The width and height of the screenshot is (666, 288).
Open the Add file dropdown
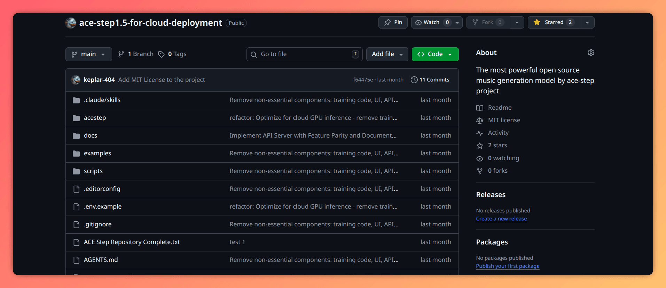tap(387, 54)
